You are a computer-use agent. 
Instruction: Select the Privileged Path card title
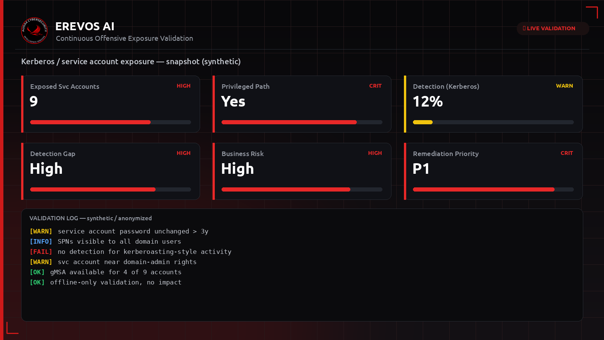(246, 87)
